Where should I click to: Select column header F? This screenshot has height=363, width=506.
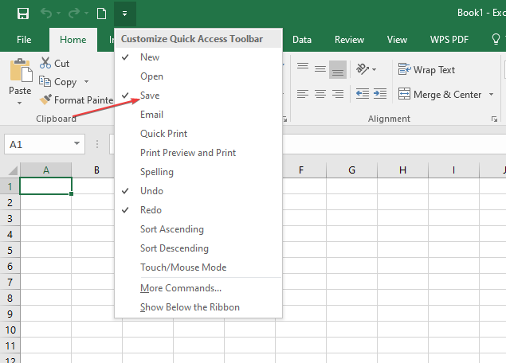click(x=300, y=170)
